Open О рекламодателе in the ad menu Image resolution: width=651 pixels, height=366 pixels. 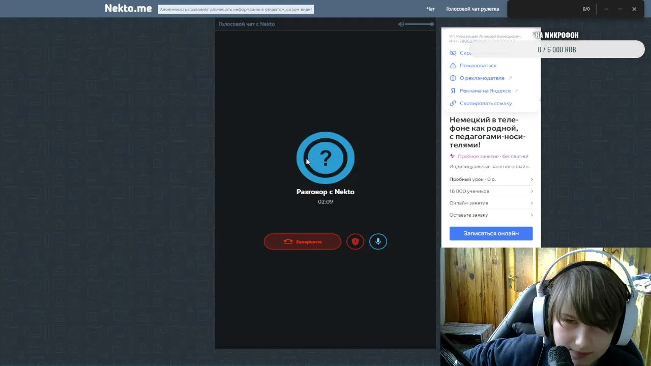(482, 78)
